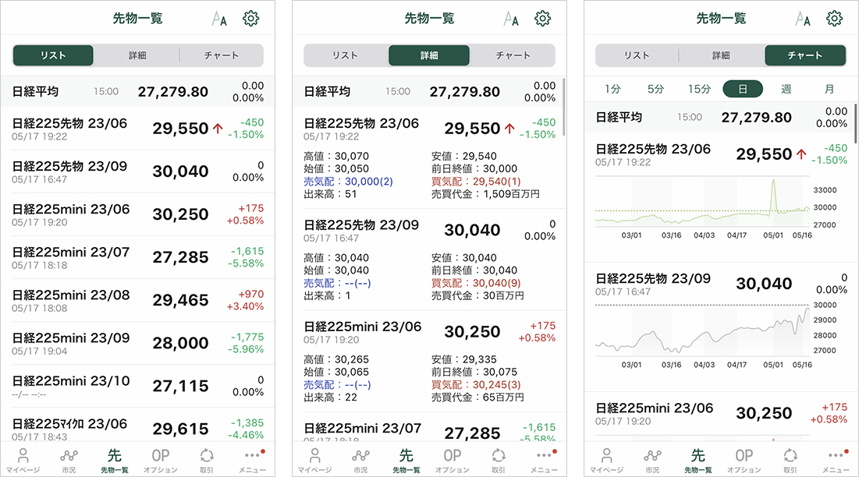Viewport: 859px width, 477px height.
Task: Switch to リスト tab in right screen
Action: pyautogui.click(x=637, y=55)
